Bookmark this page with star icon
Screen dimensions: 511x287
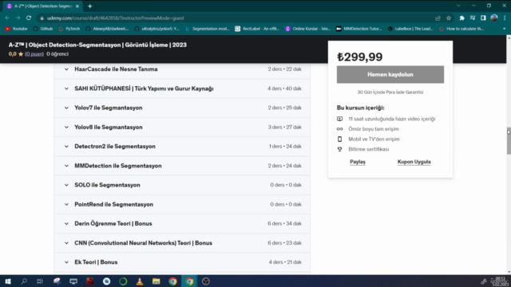(x=449, y=18)
